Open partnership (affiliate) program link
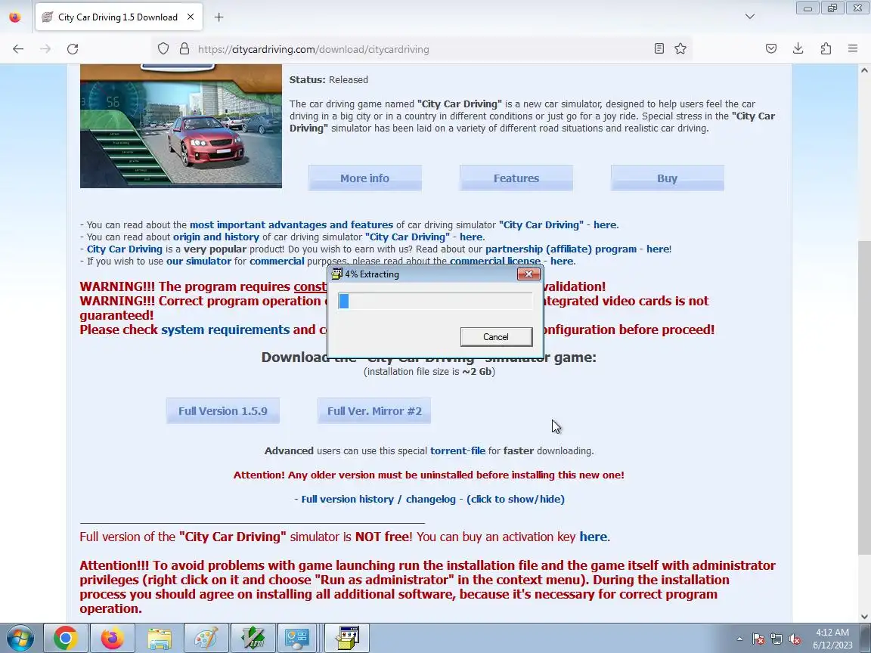 (x=561, y=249)
